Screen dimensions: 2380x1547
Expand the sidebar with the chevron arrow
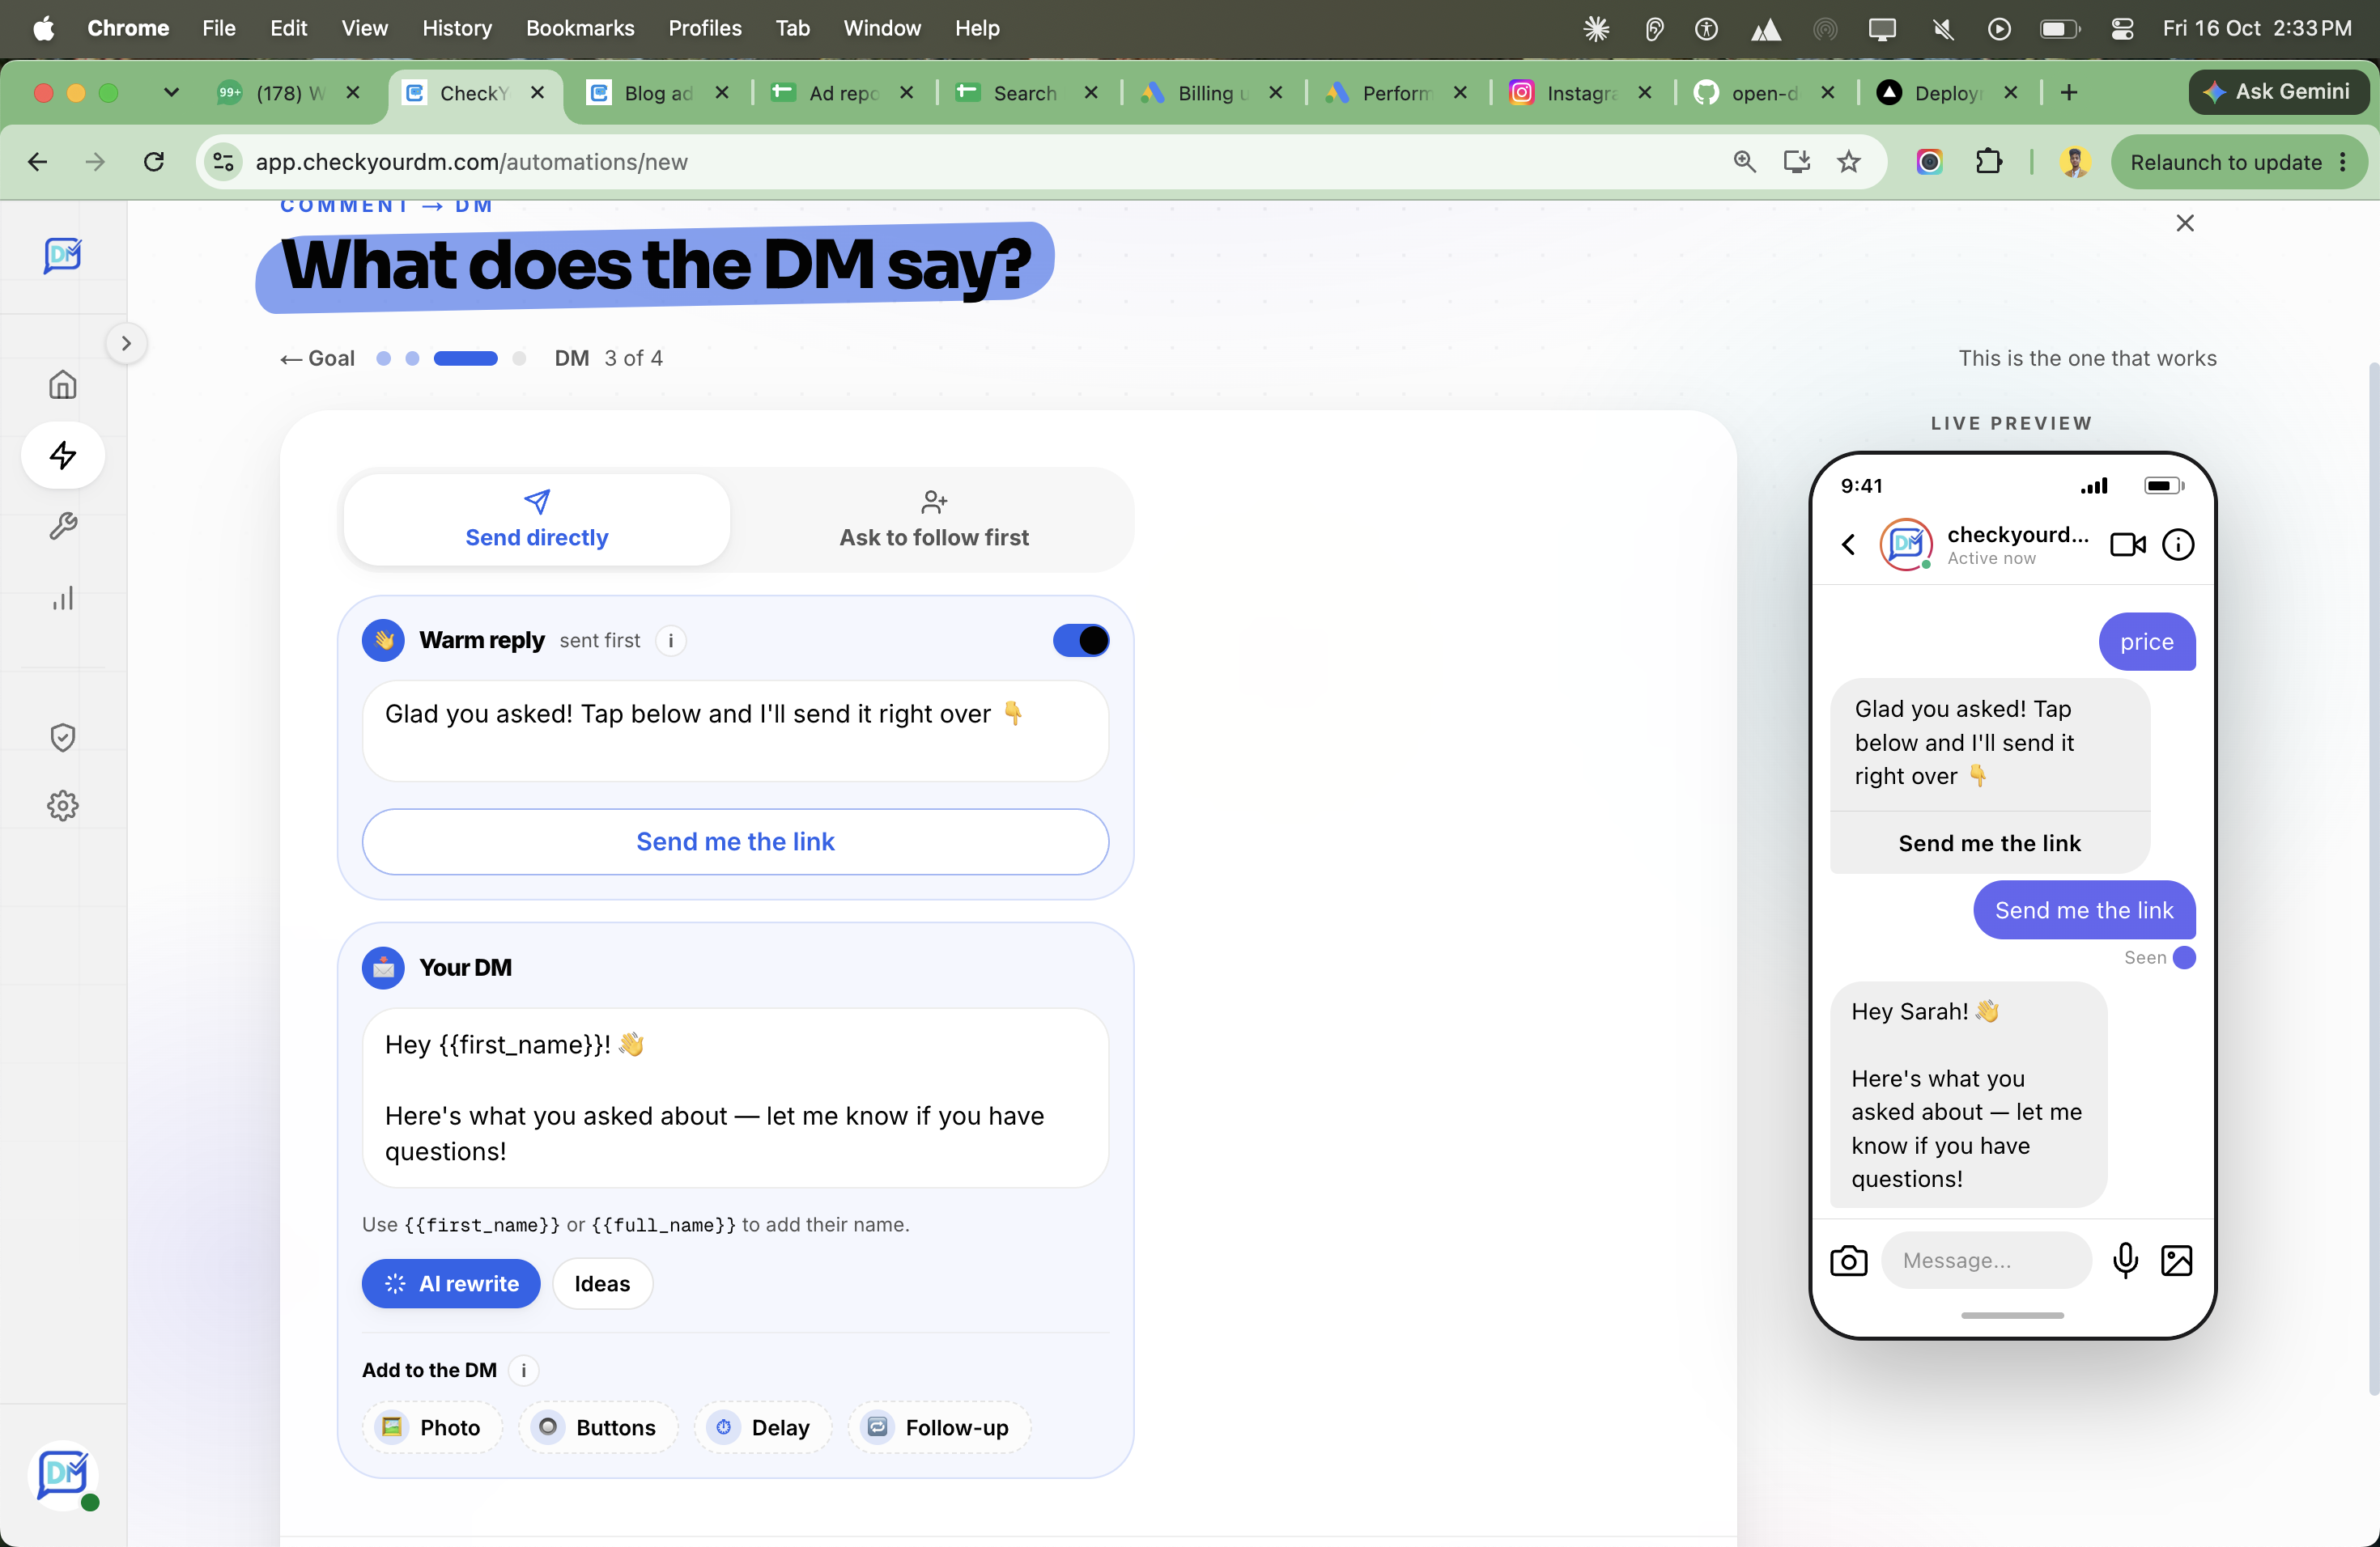coord(126,344)
